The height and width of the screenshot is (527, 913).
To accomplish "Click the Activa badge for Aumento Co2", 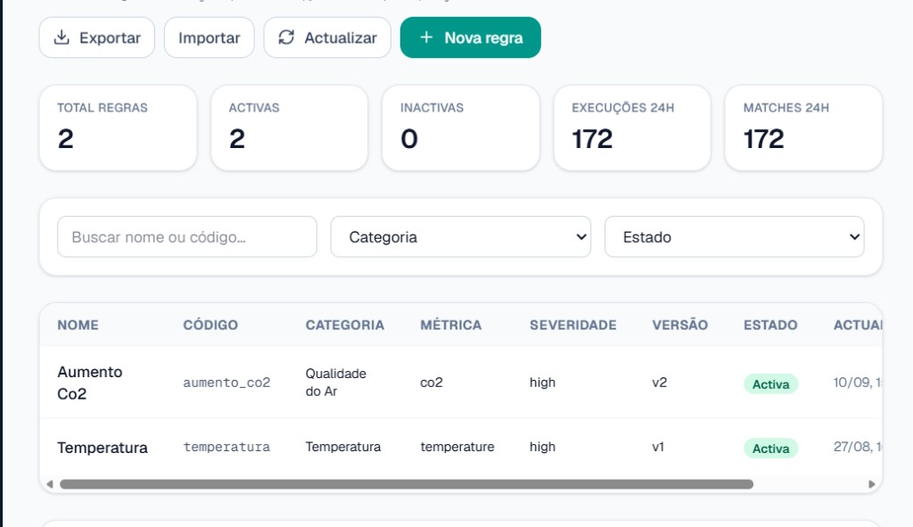I will point(770,384).
